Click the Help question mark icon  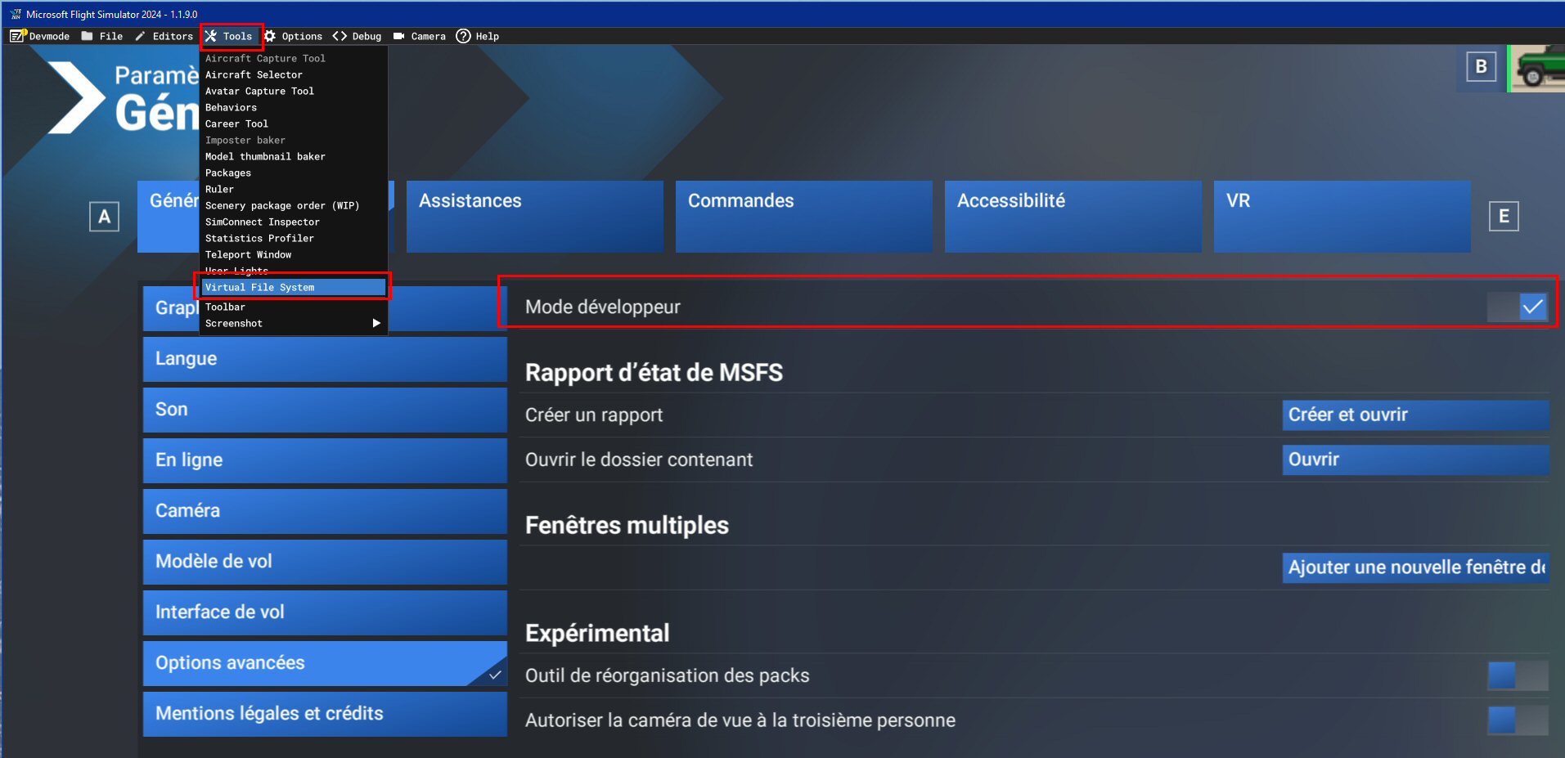point(463,36)
